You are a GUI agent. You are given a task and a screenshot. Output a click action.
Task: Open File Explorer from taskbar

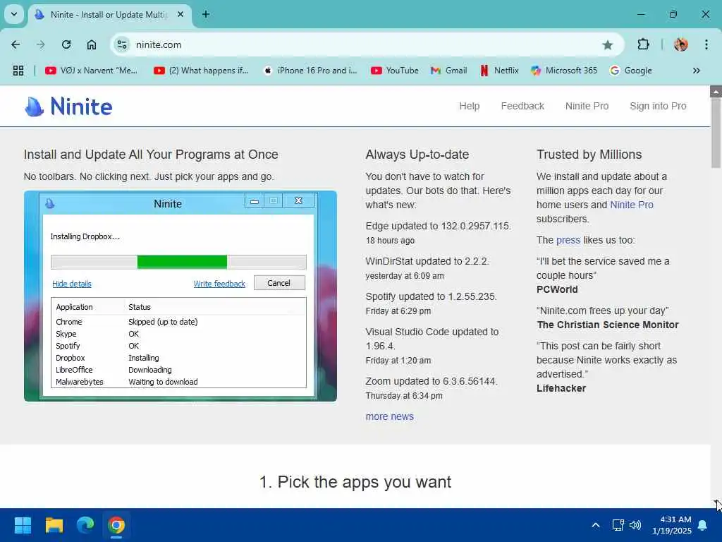54,525
